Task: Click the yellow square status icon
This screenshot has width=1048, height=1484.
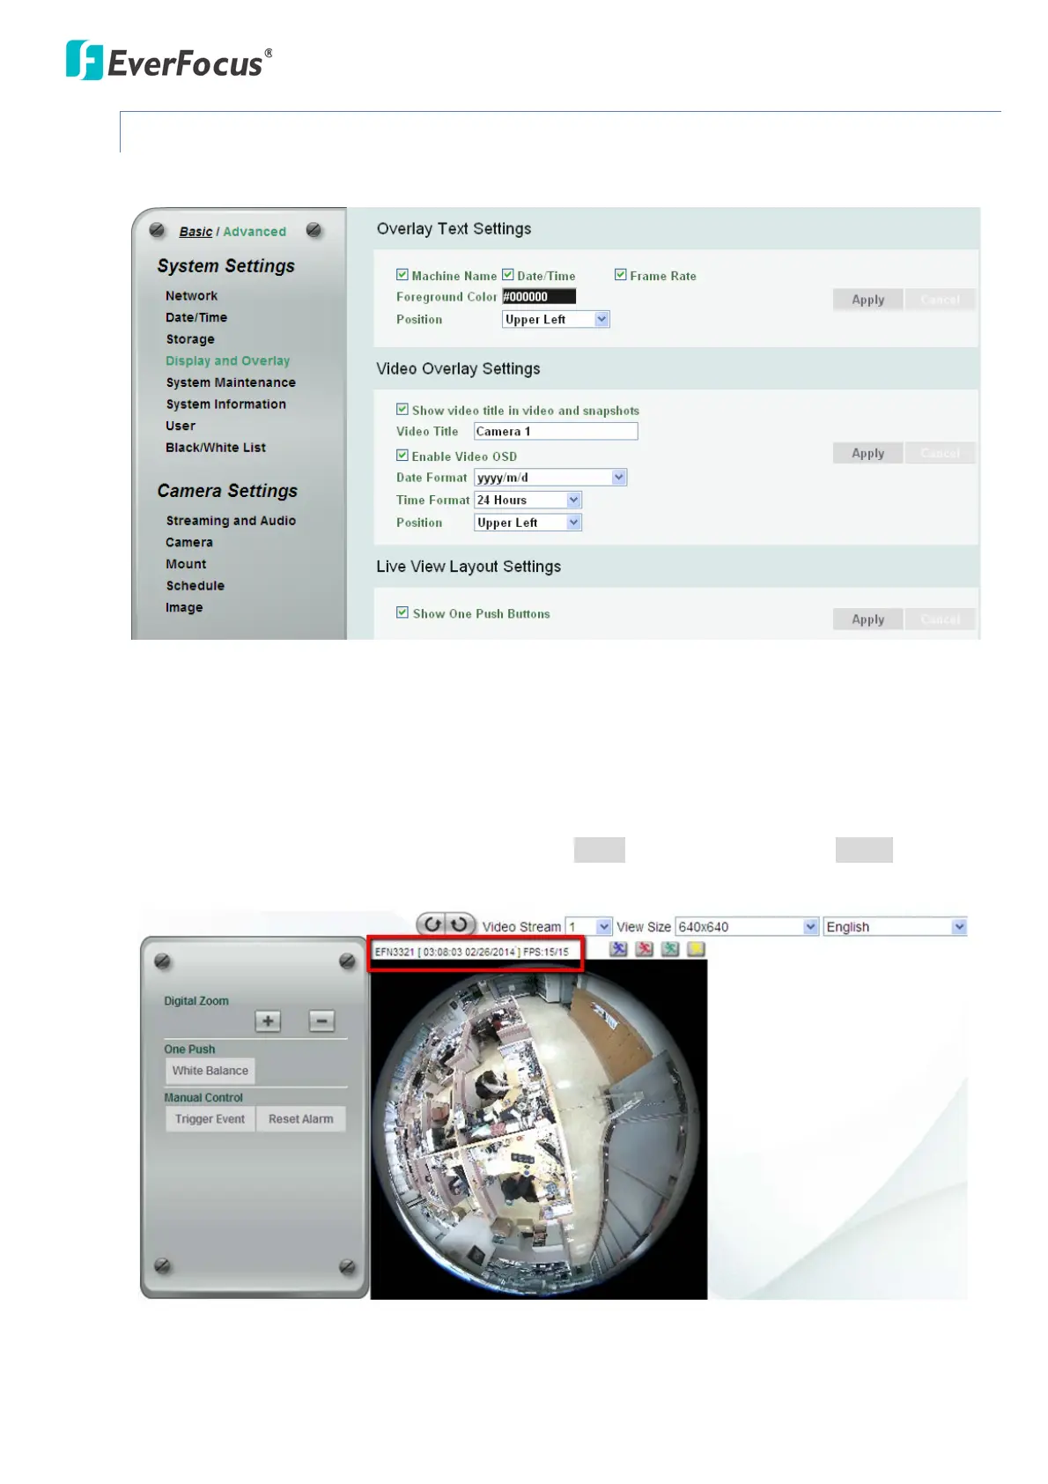Action: [696, 949]
